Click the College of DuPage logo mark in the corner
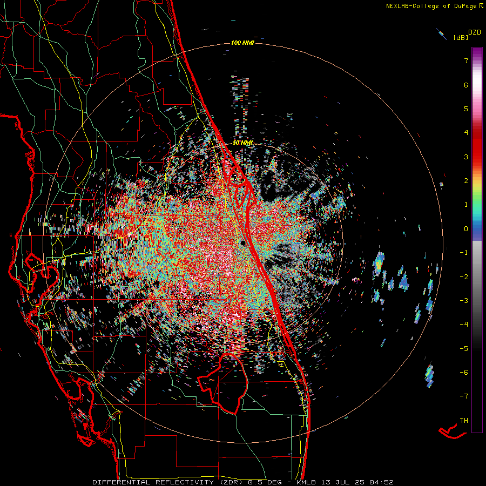The height and width of the screenshot is (486, 486). click(x=481, y=6)
